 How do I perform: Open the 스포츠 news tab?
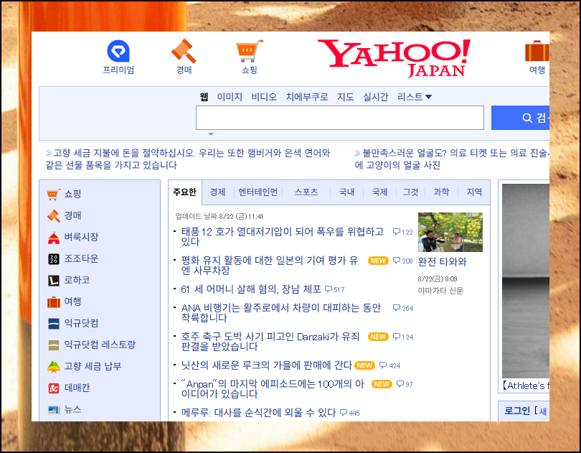point(306,192)
